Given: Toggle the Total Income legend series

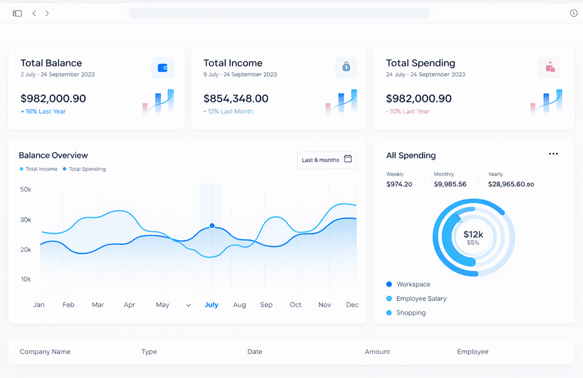Looking at the screenshot, I should [x=39, y=169].
